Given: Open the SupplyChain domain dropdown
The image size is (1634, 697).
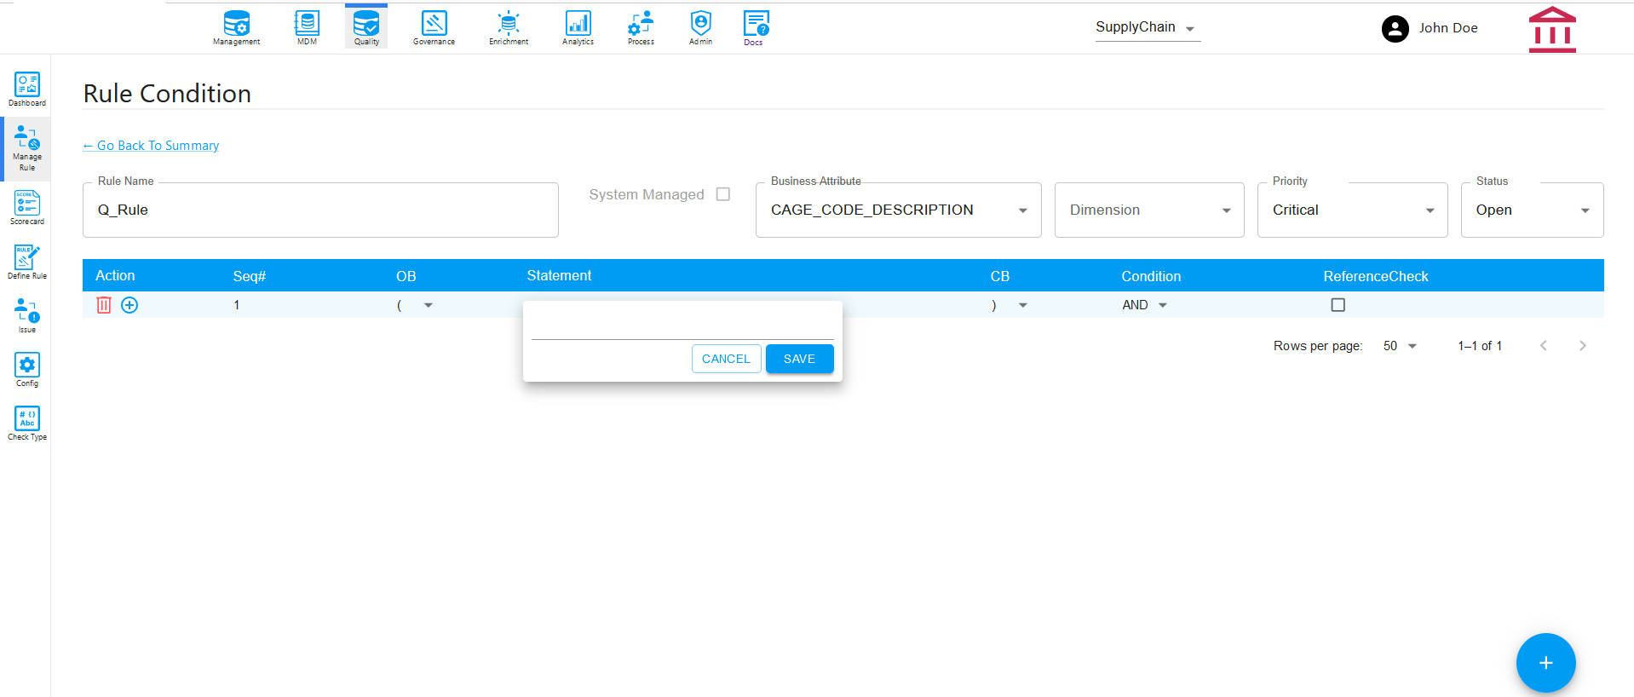Looking at the screenshot, I should (x=1148, y=28).
